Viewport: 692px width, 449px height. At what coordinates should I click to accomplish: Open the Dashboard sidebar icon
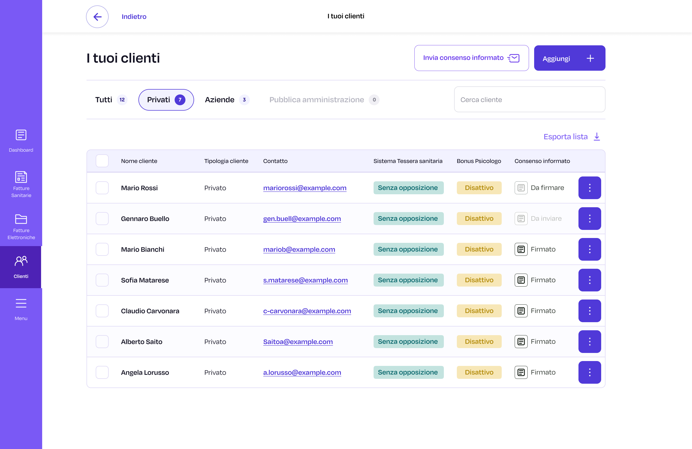(x=21, y=135)
